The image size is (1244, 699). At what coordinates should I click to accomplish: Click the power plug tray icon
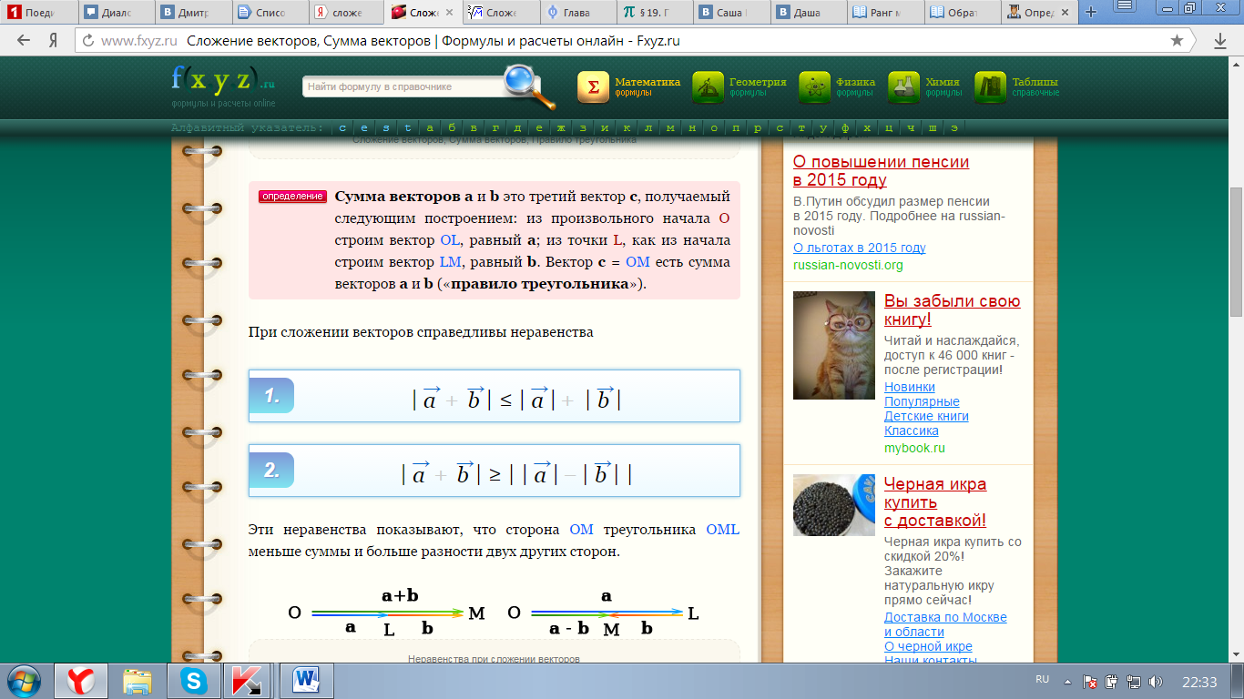(1112, 681)
